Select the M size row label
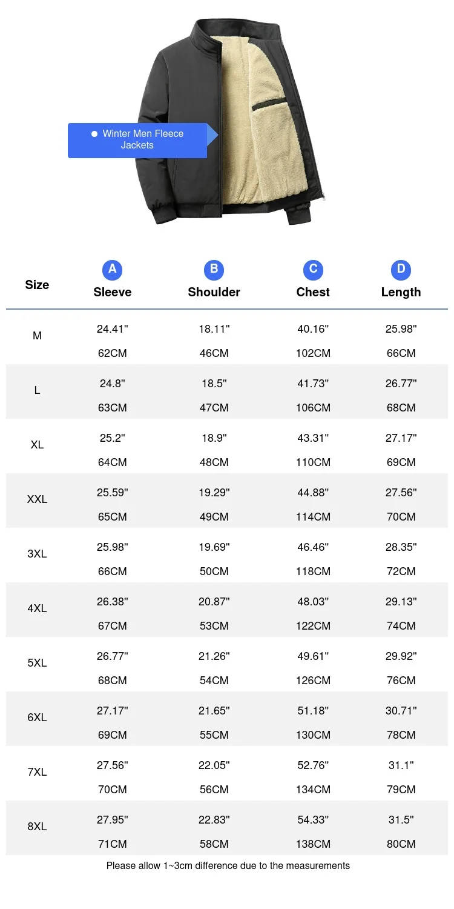The image size is (454, 909). 37,336
